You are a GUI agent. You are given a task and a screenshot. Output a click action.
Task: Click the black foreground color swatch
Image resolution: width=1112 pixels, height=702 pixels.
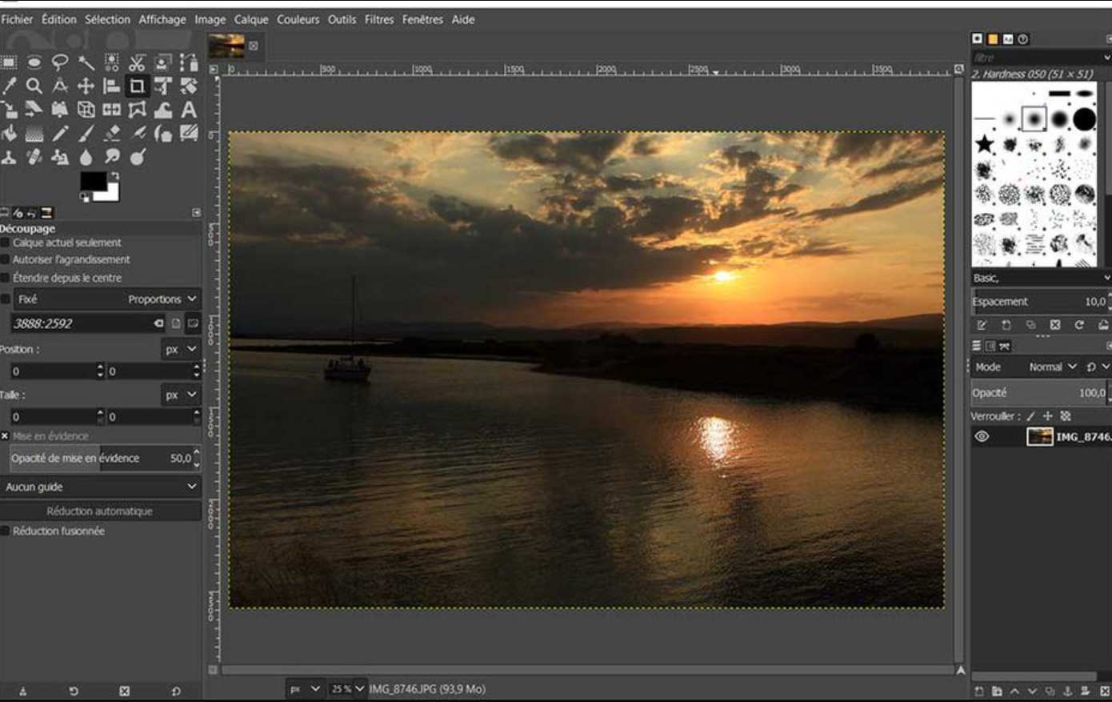coord(92,181)
